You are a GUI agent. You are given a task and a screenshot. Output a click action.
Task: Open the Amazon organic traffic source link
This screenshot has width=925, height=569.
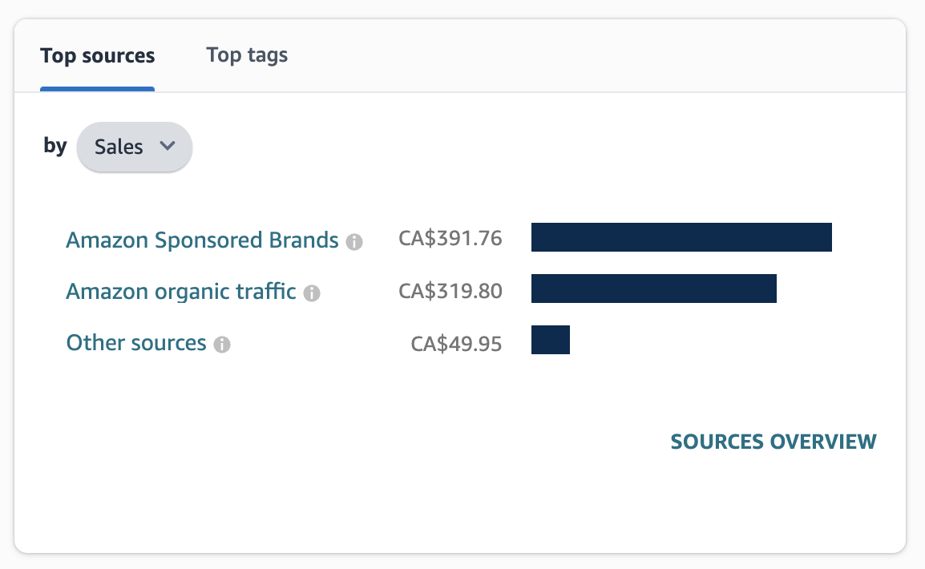(181, 292)
